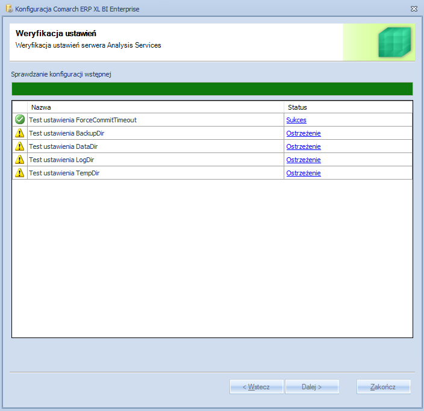The image size is (424, 411).
Task: Click the warning icon beside TempDir test
Action: pyautogui.click(x=20, y=172)
